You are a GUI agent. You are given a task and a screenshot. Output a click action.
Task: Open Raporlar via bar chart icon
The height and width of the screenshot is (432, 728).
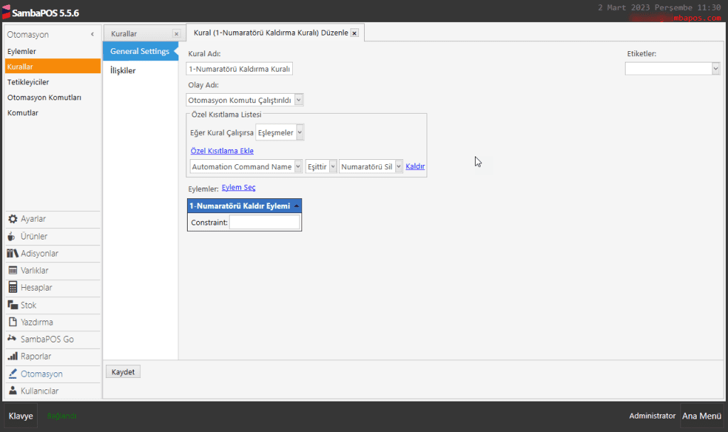[13, 357]
